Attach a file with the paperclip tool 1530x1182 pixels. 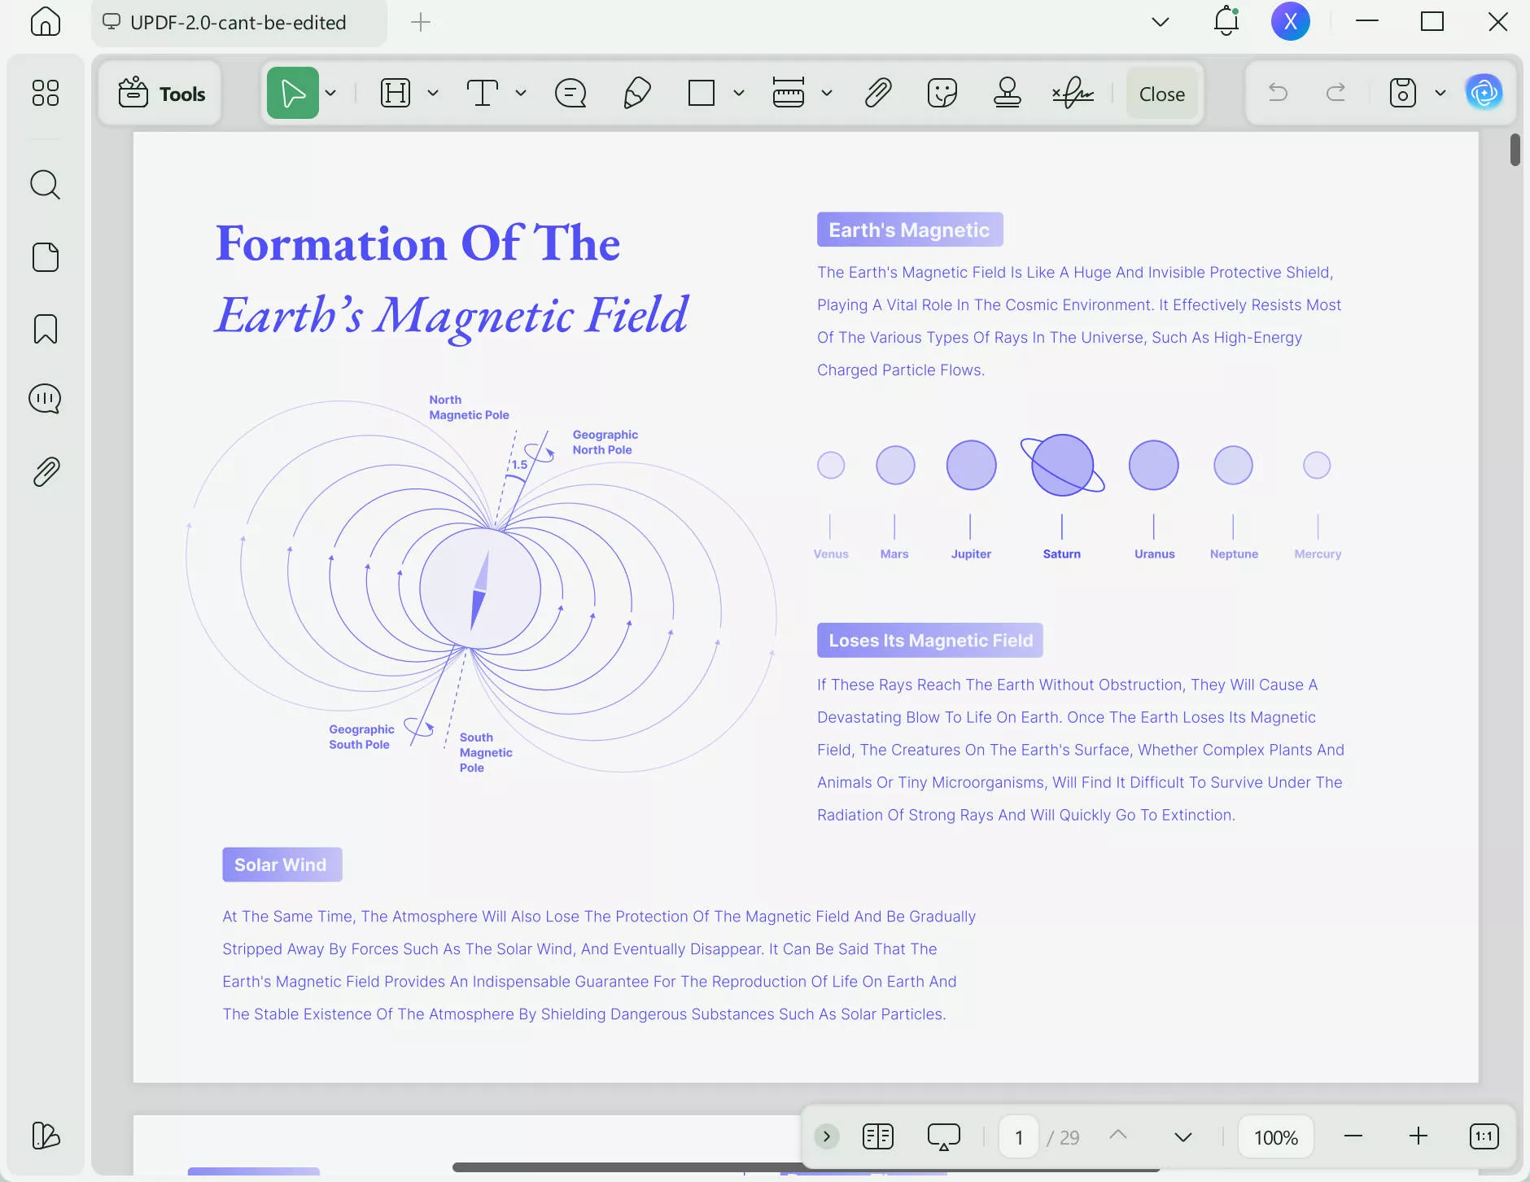876,93
